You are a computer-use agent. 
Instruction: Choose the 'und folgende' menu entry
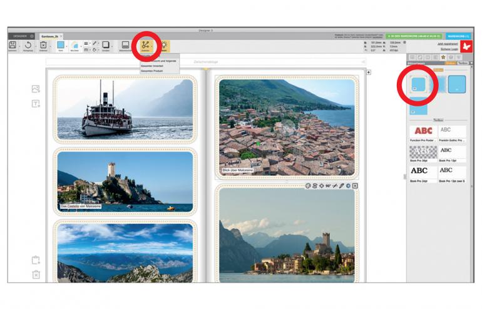pyautogui.click(x=159, y=61)
